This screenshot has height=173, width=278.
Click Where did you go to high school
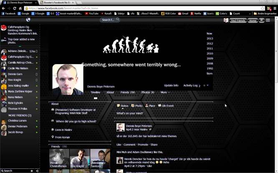(x=76, y=121)
